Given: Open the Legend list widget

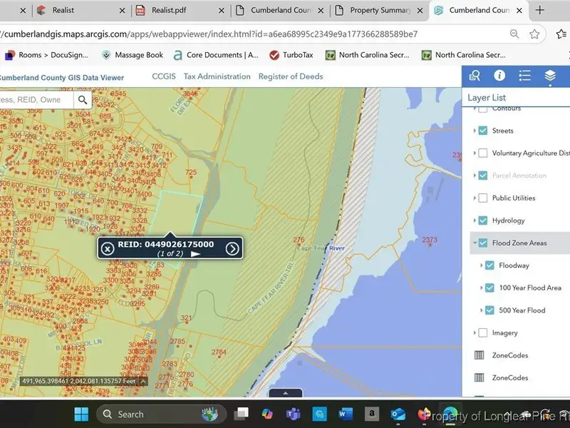Looking at the screenshot, I should (524, 76).
